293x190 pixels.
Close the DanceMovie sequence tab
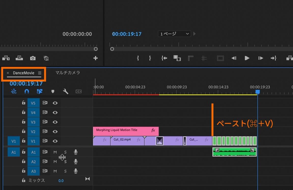pos(8,73)
